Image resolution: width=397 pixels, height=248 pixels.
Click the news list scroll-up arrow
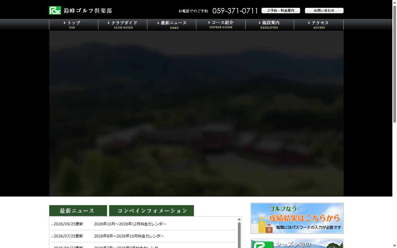tap(239, 219)
